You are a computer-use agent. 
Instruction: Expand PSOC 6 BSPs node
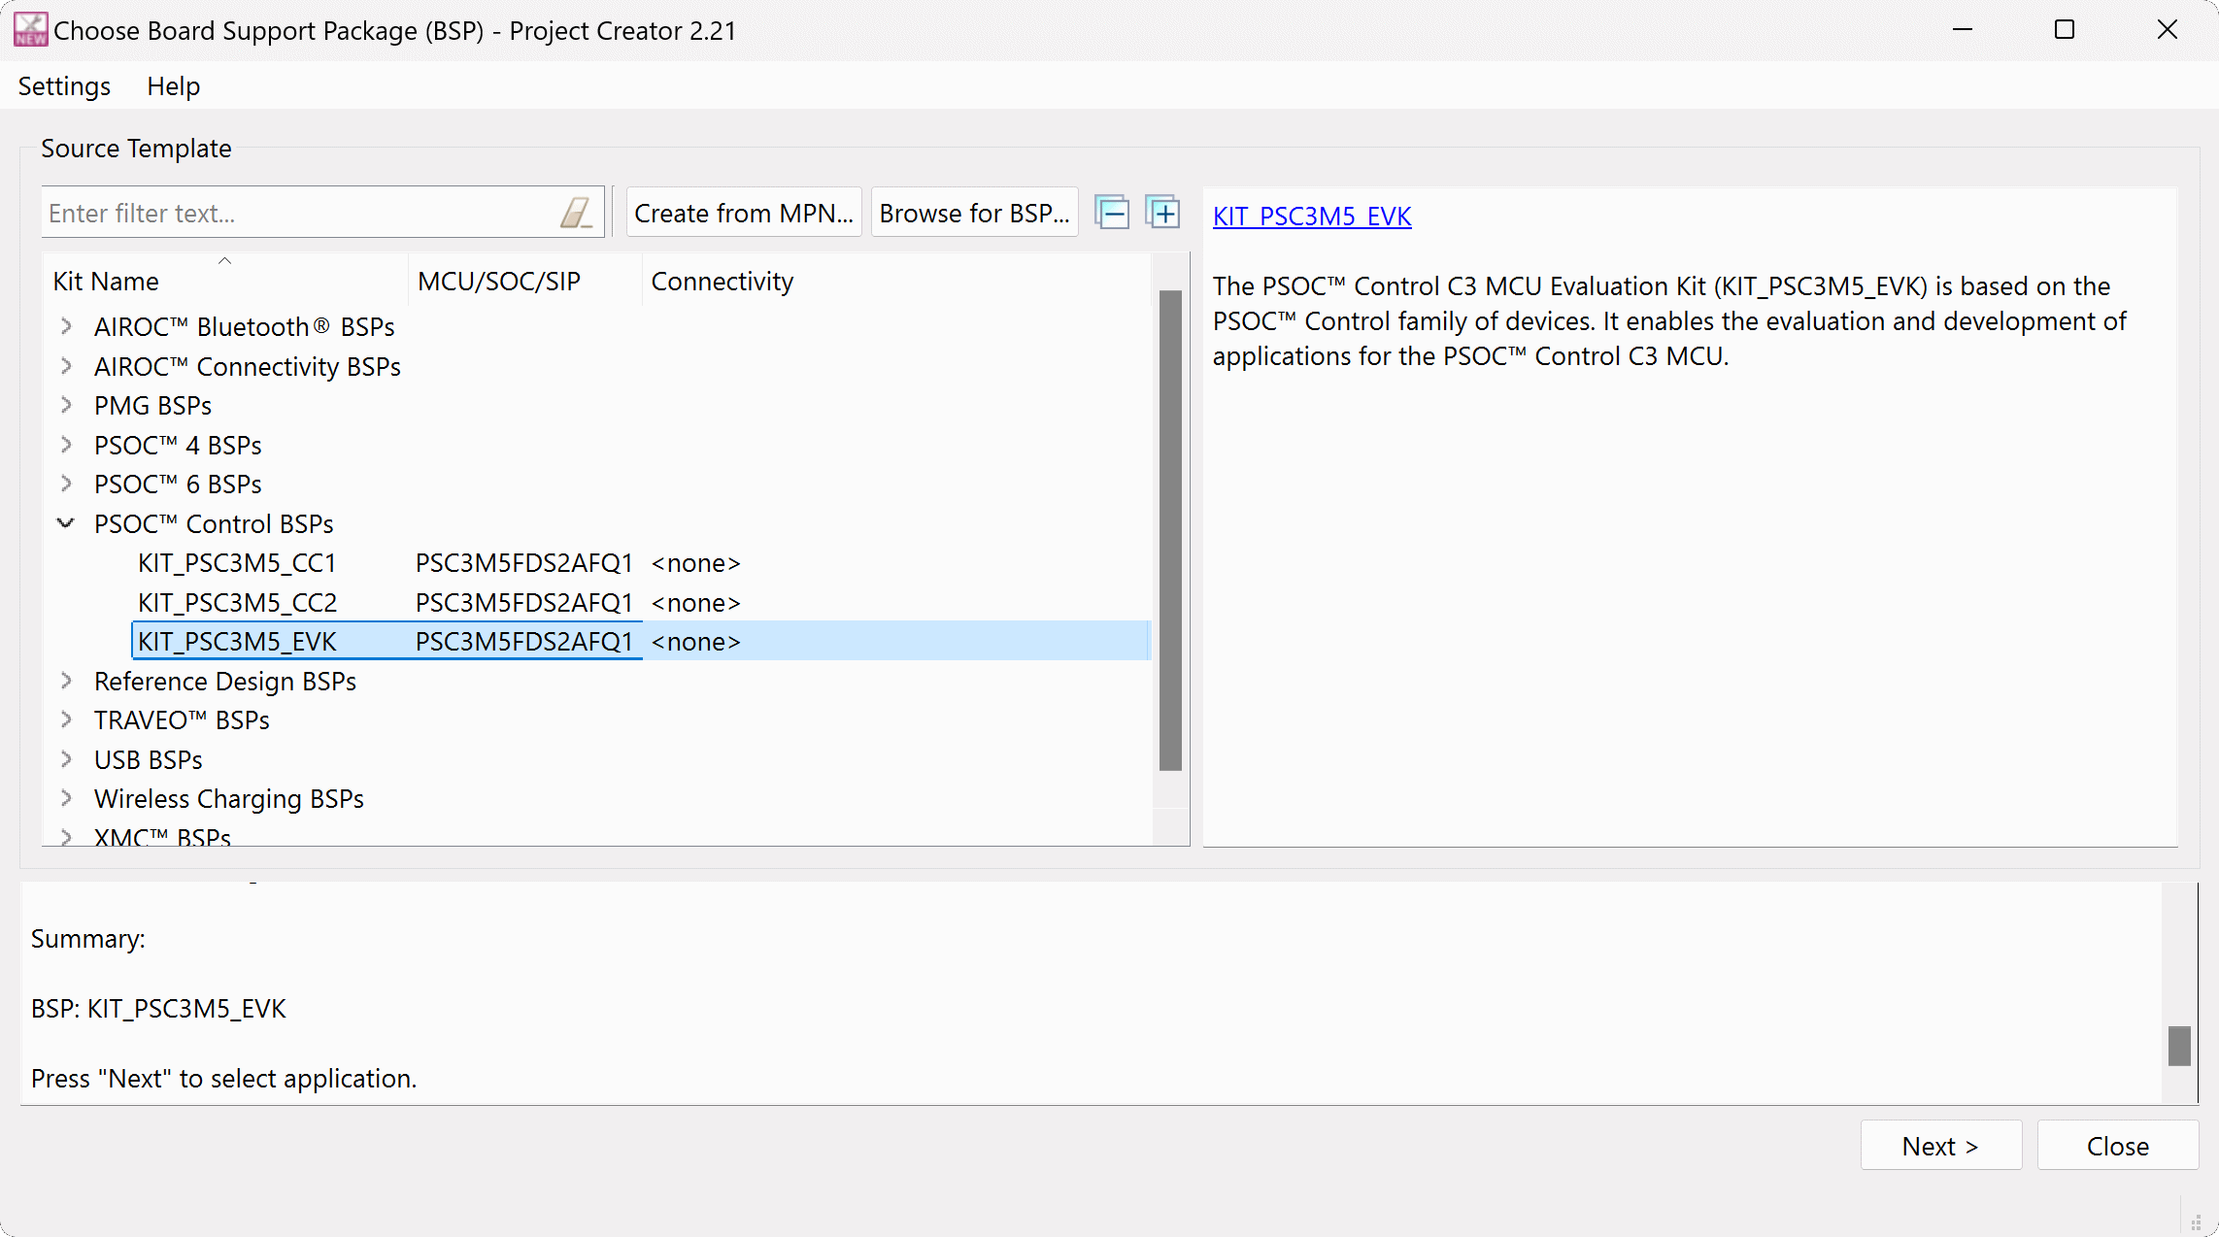66,484
